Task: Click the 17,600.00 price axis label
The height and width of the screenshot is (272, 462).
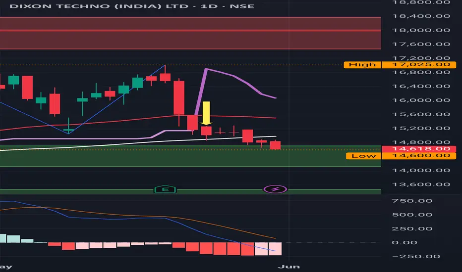Action: click(x=421, y=45)
